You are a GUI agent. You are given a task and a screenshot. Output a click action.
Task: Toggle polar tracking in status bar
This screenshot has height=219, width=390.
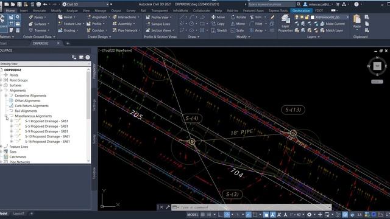[227, 215]
